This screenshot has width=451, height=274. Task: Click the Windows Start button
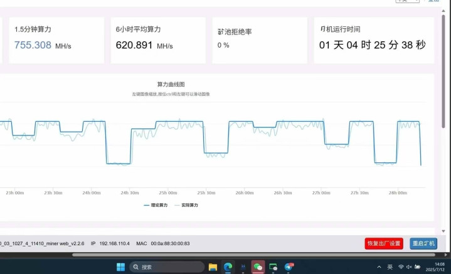[120, 267]
